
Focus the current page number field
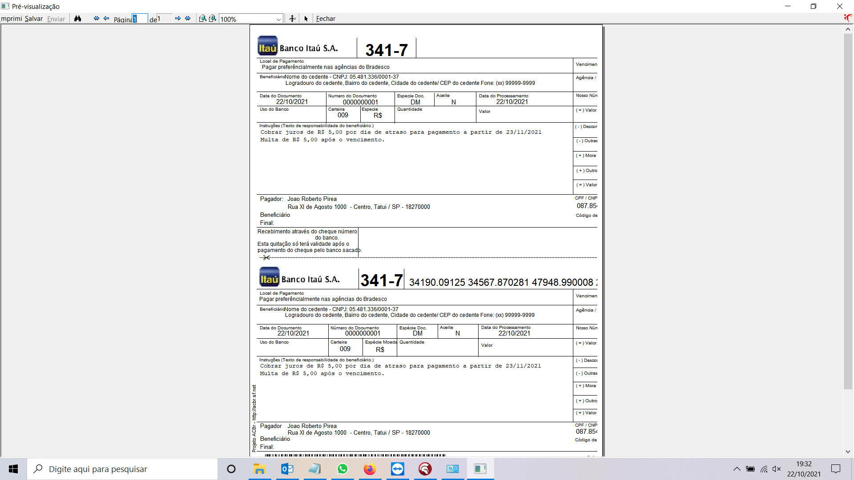[x=140, y=19]
